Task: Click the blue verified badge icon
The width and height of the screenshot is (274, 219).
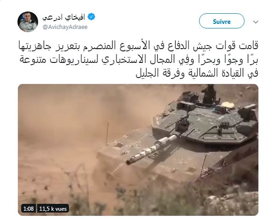Action: click(91, 17)
